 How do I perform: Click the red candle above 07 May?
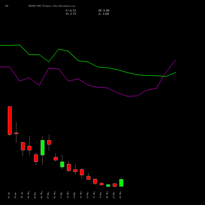coord(49,142)
